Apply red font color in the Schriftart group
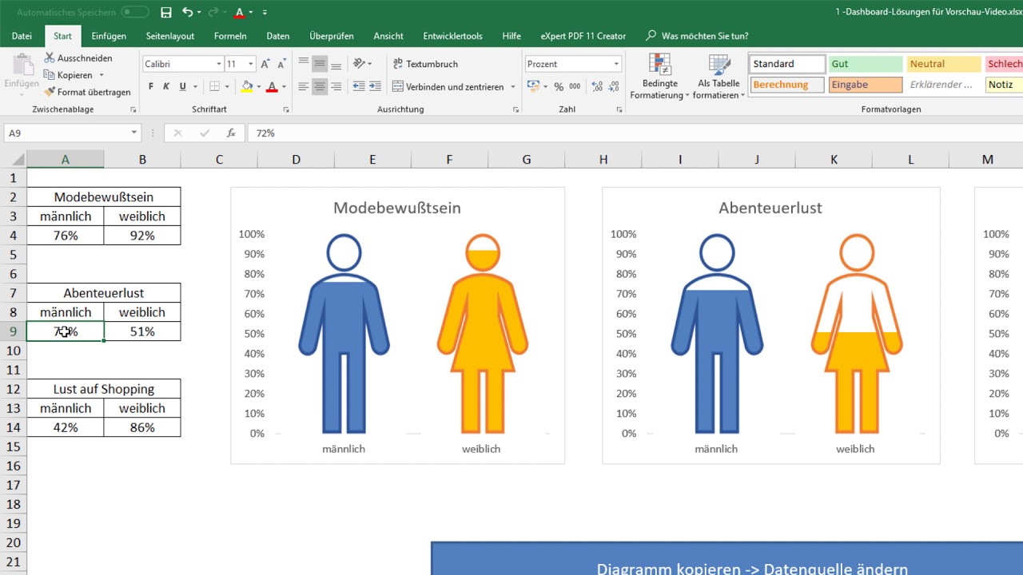This screenshot has width=1023, height=575. point(272,86)
